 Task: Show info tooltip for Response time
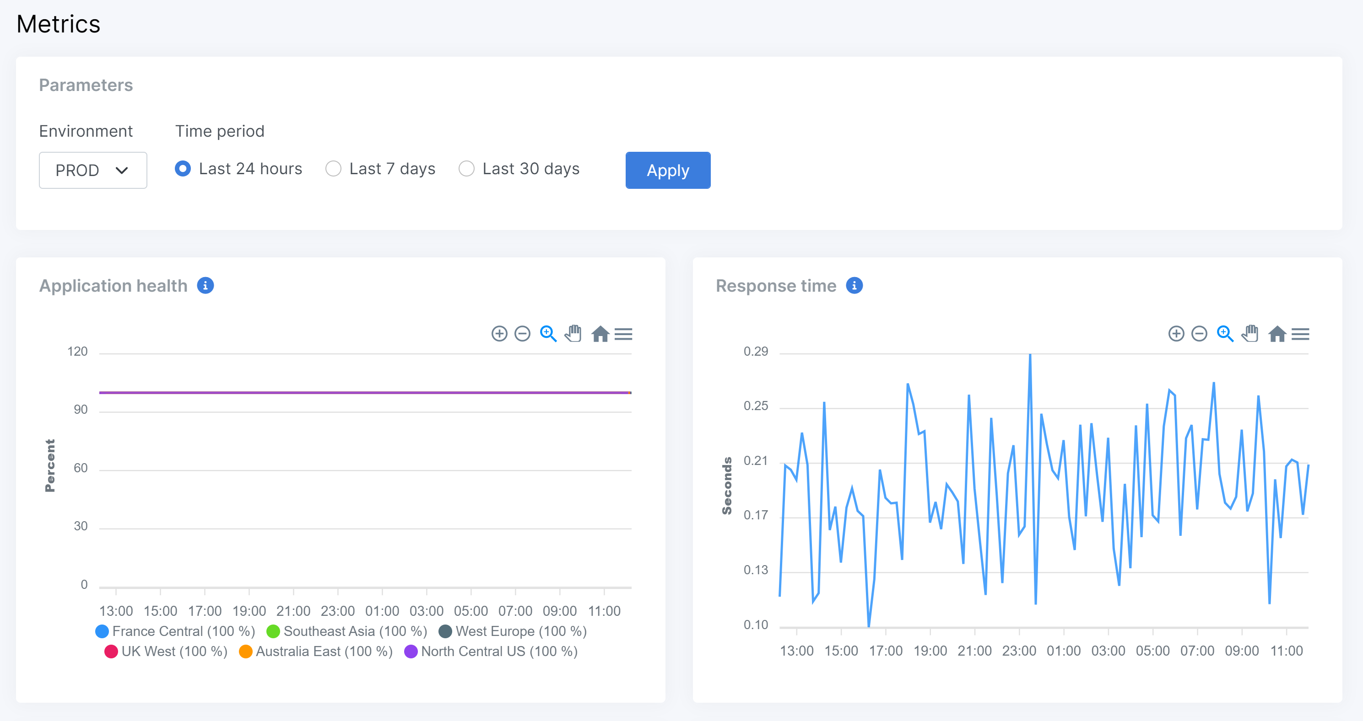pos(854,285)
